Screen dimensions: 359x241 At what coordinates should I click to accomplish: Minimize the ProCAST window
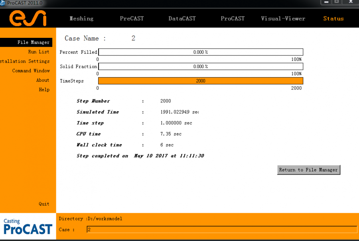coord(326,2)
